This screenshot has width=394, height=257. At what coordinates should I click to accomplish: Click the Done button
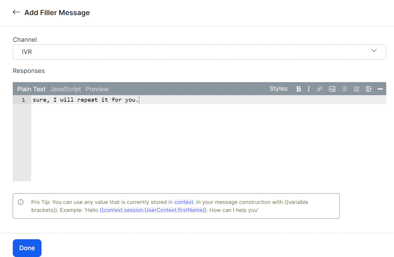pyautogui.click(x=27, y=248)
